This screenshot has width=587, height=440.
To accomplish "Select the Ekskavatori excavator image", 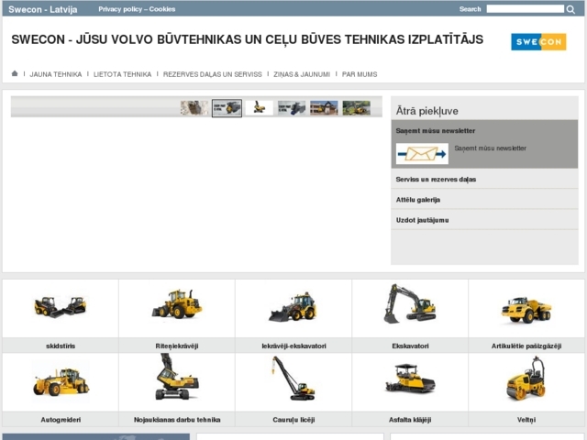I will [x=410, y=305].
